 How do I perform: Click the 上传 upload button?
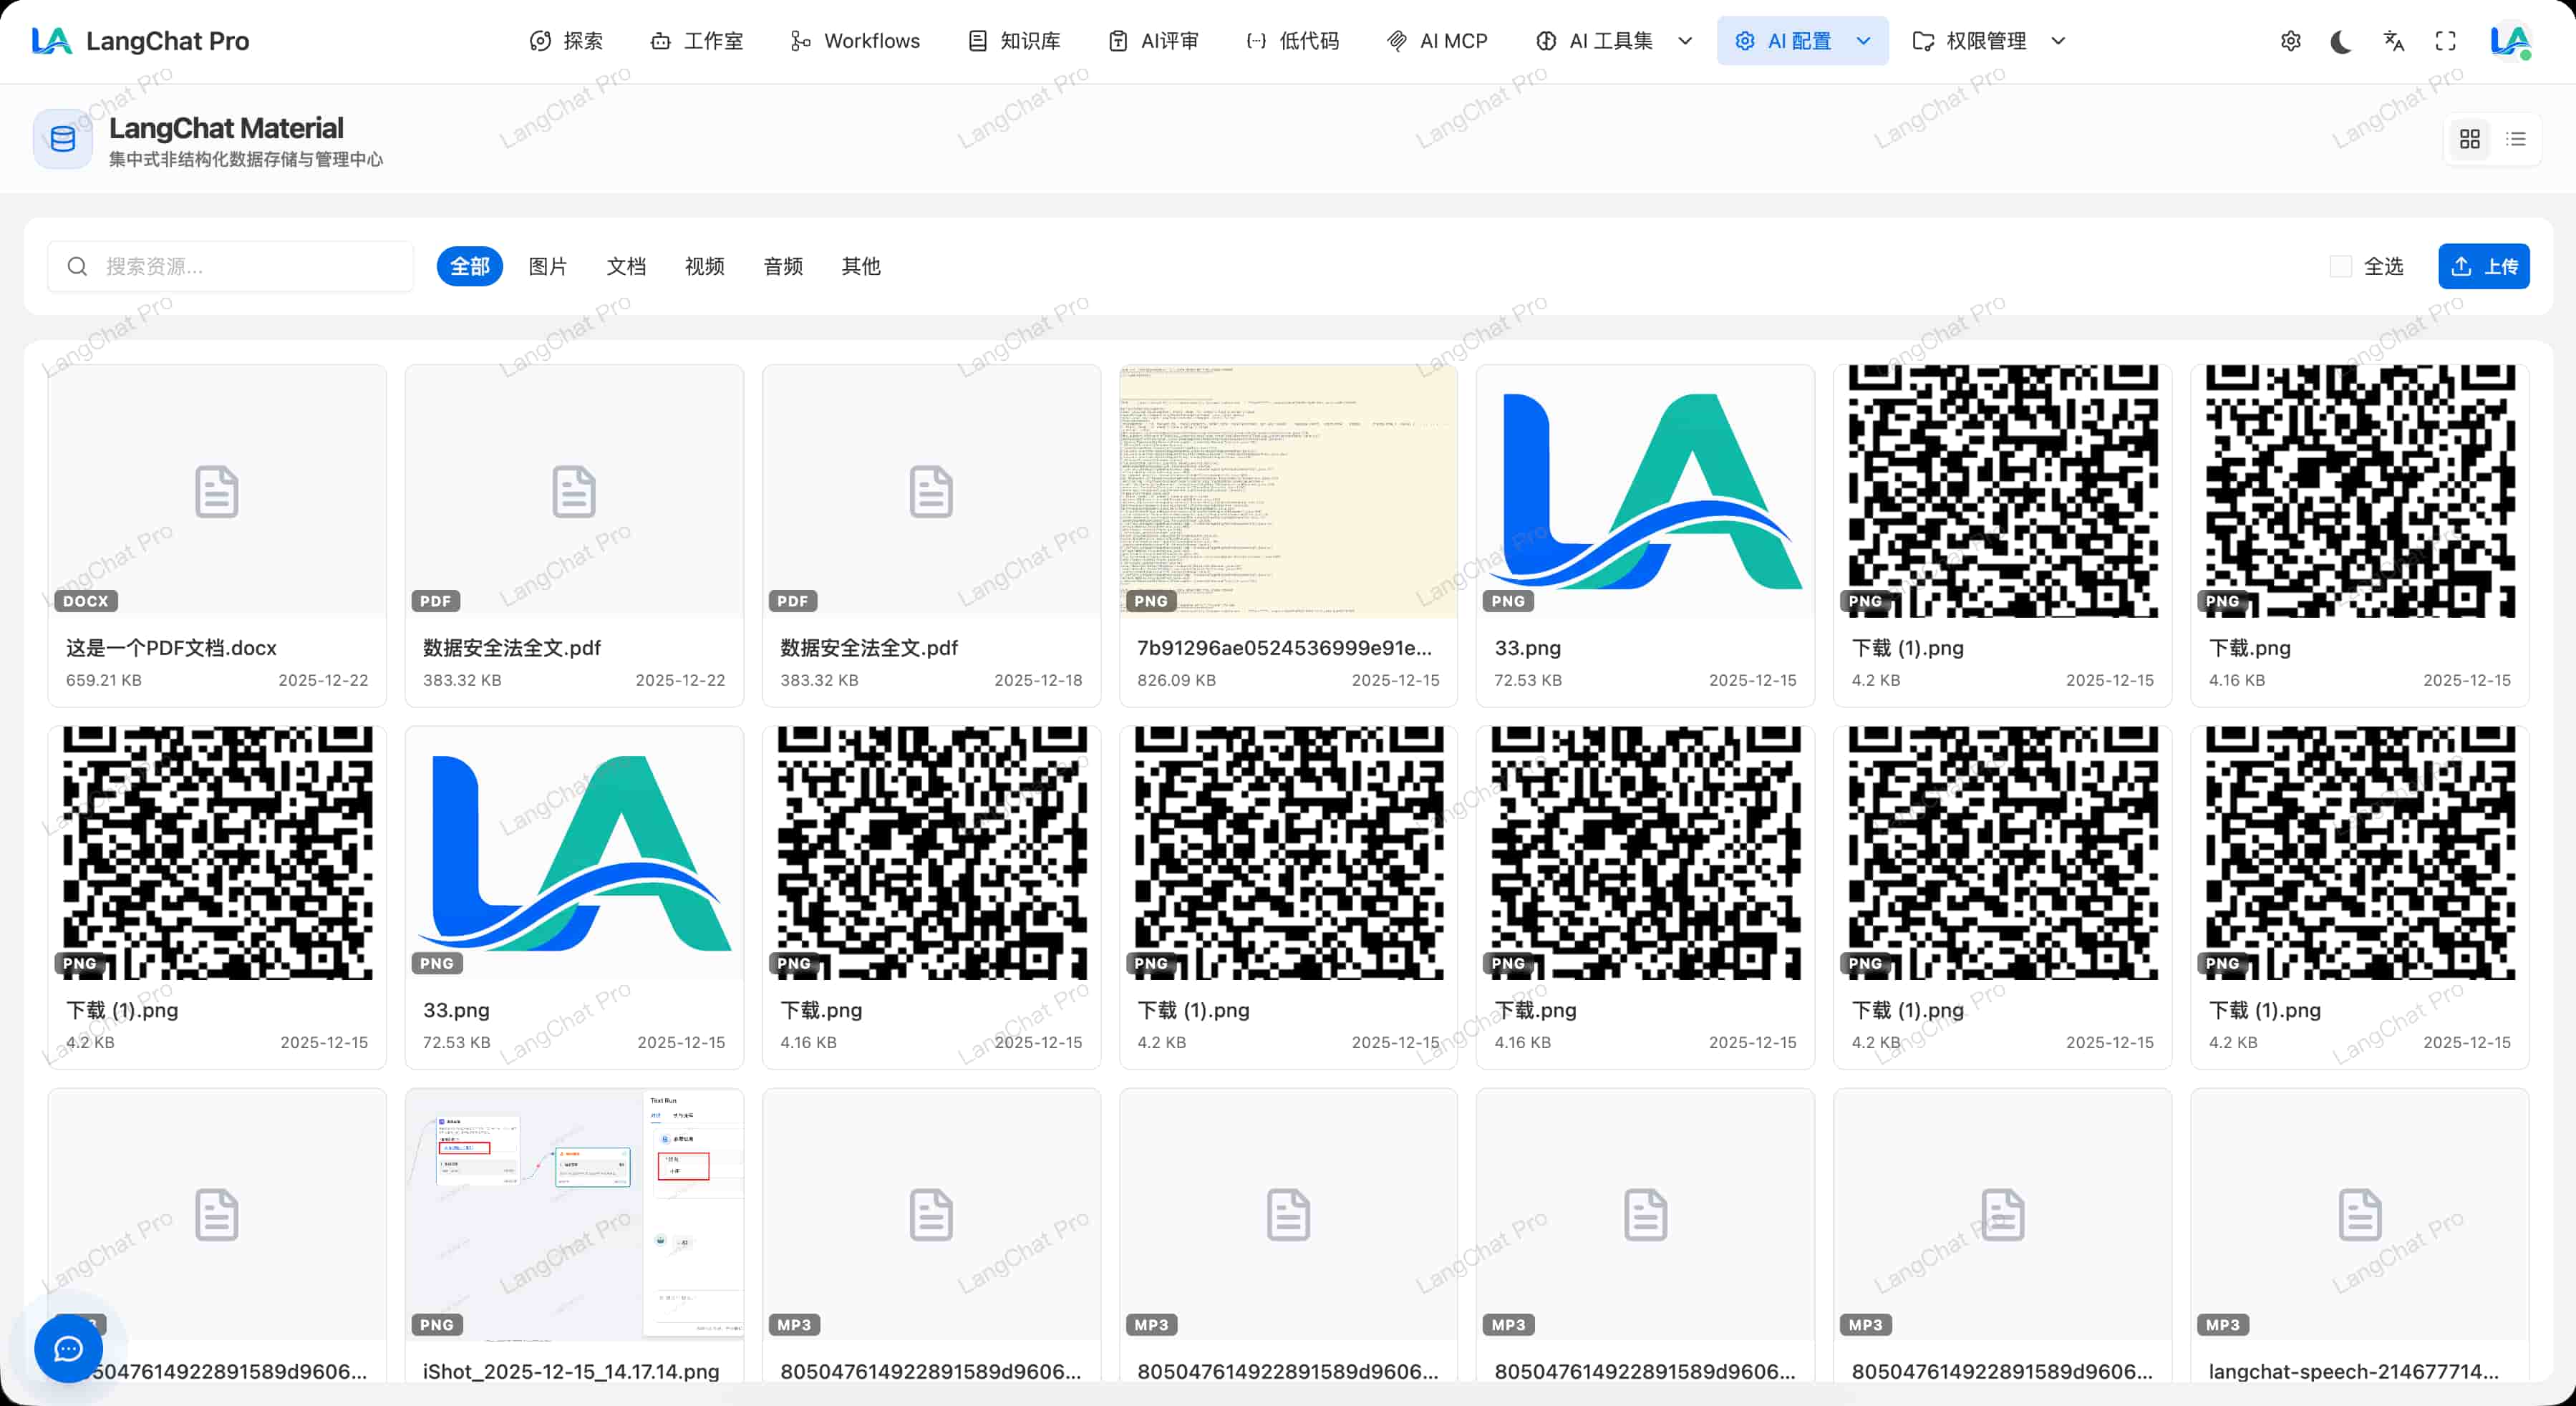(2483, 266)
